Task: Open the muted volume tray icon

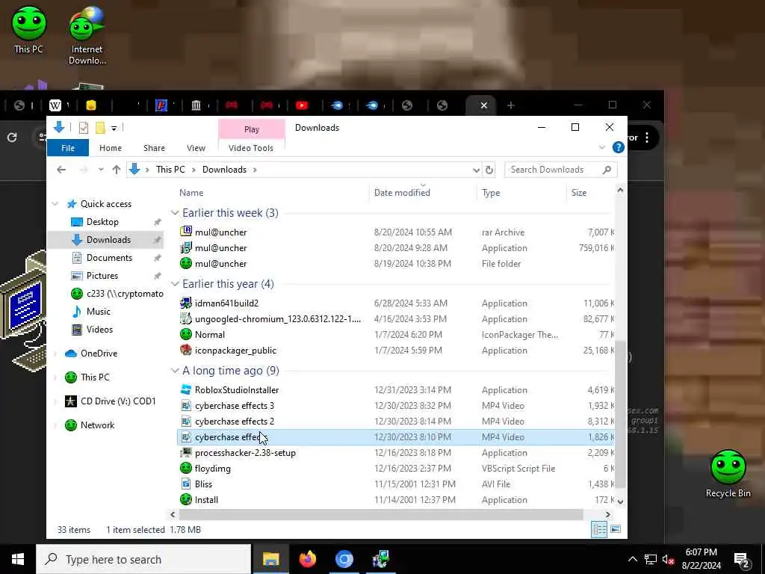Action: click(668, 559)
